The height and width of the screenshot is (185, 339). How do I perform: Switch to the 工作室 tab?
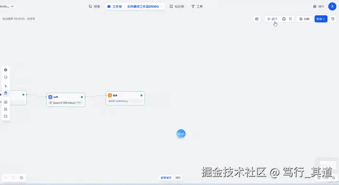pos(115,6)
